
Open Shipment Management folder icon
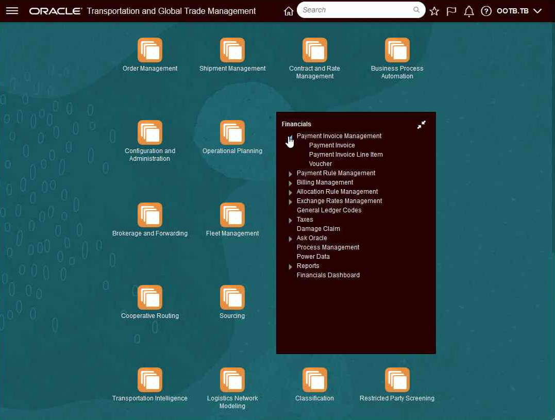[x=232, y=50]
